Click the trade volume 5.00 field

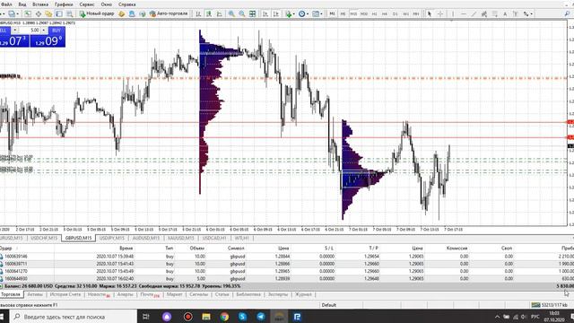point(30,30)
